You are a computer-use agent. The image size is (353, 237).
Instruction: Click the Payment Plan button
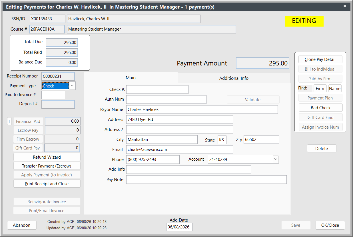tap(320, 98)
